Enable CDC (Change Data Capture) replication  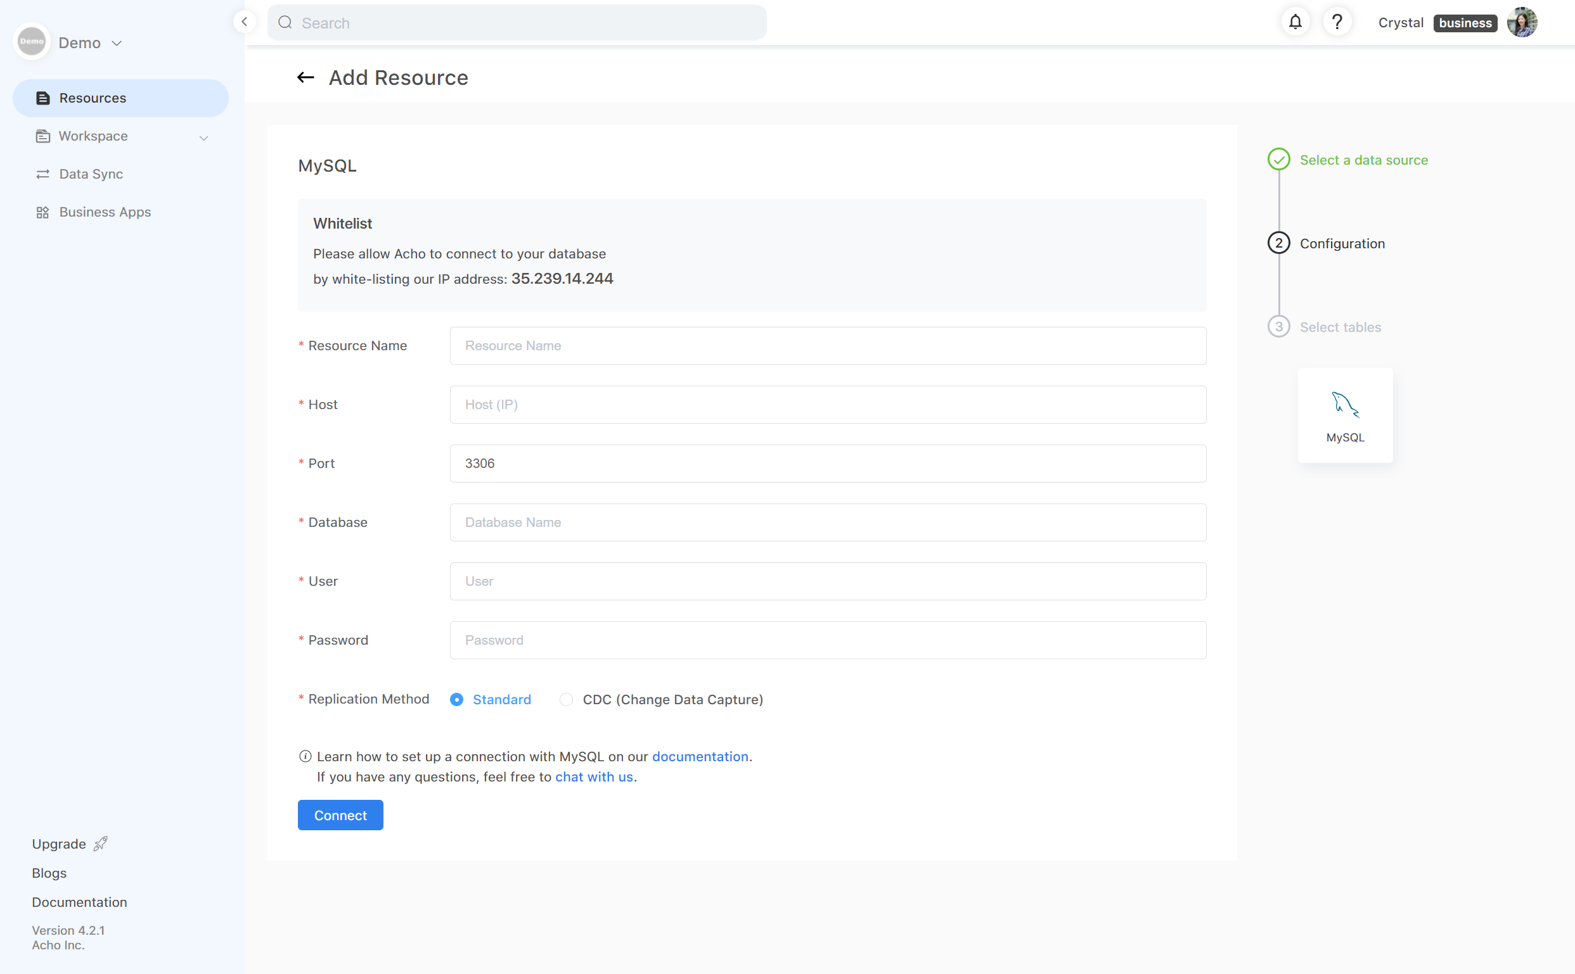pyautogui.click(x=565, y=699)
